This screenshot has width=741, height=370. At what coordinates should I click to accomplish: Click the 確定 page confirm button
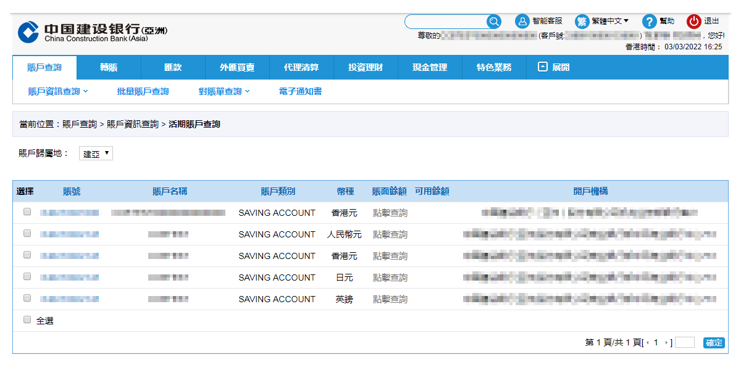tap(714, 343)
